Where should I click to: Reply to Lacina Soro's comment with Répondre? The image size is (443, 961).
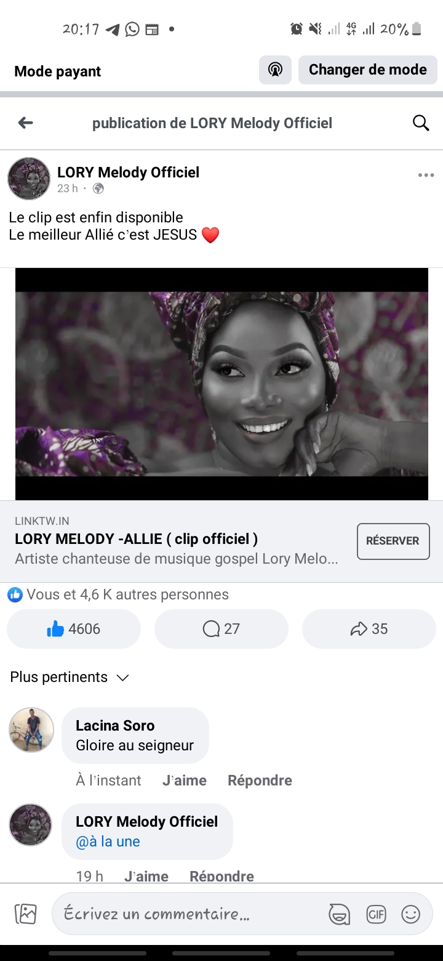coord(260,781)
